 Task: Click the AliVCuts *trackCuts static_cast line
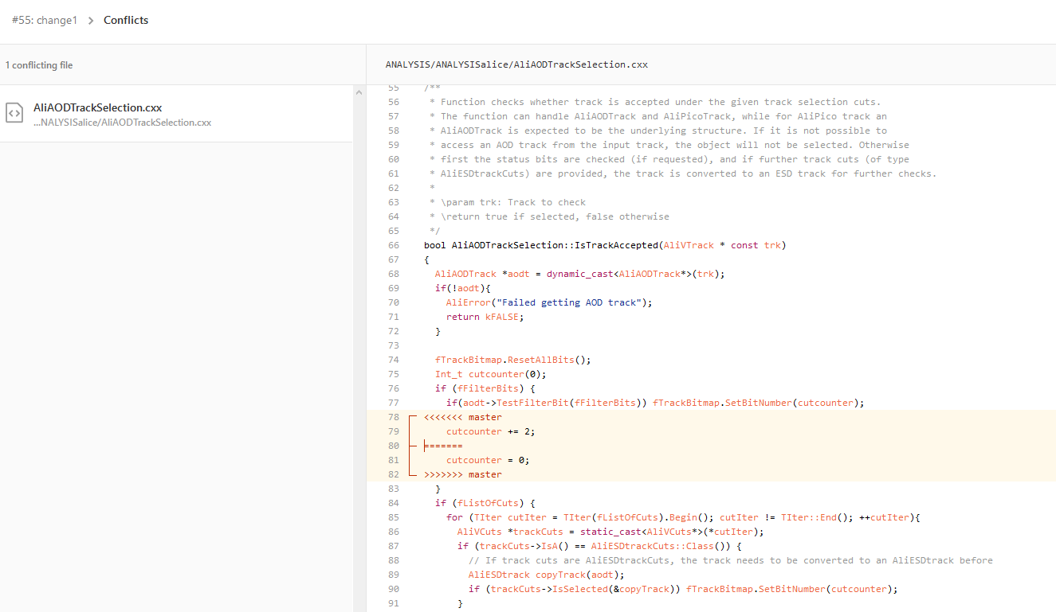[610, 532]
